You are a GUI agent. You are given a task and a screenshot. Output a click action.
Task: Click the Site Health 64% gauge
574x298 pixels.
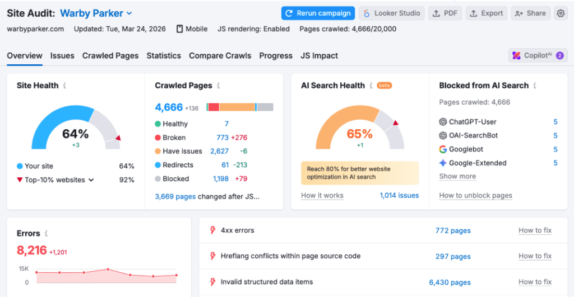pyautogui.click(x=76, y=128)
